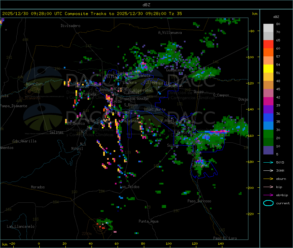Click the 'Los_Toldos' map label
293x248 pixels.
click(130, 187)
